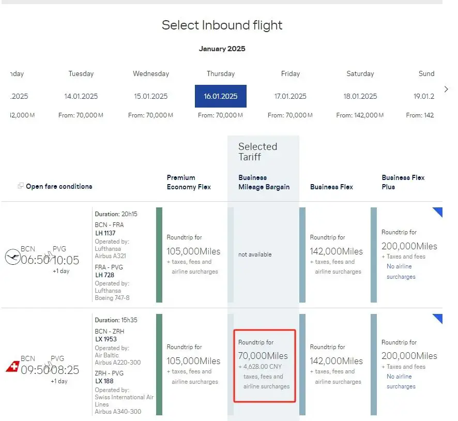This screenshot has height=421, width=458.
Task: Click Duration: 15h35 text
Action: [x=116, y=320]
